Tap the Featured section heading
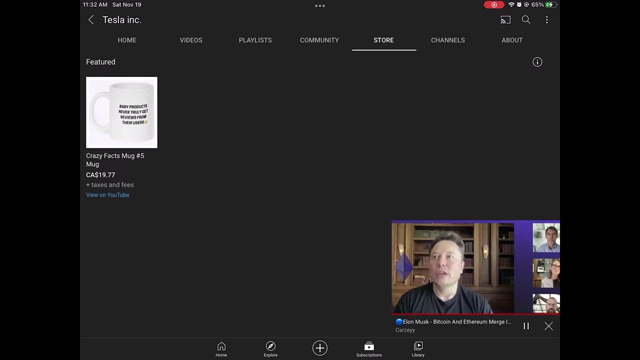640x360 pixels. pyautogui.click(x=100, y=62)
